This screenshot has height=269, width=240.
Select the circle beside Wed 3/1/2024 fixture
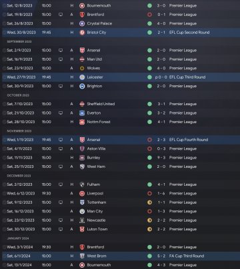[x=4, y=247]
